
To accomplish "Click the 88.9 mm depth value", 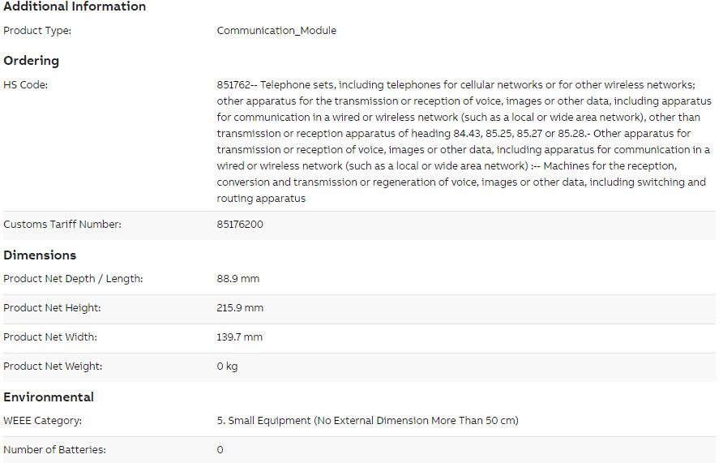I will (x=238, y=279).
